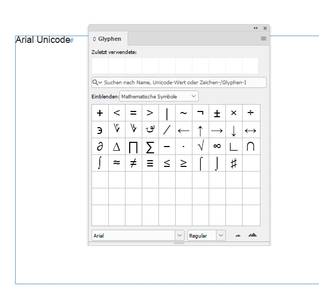
Task: Zoom out glyph view with small mountains icon
Action: coord(238,235)
